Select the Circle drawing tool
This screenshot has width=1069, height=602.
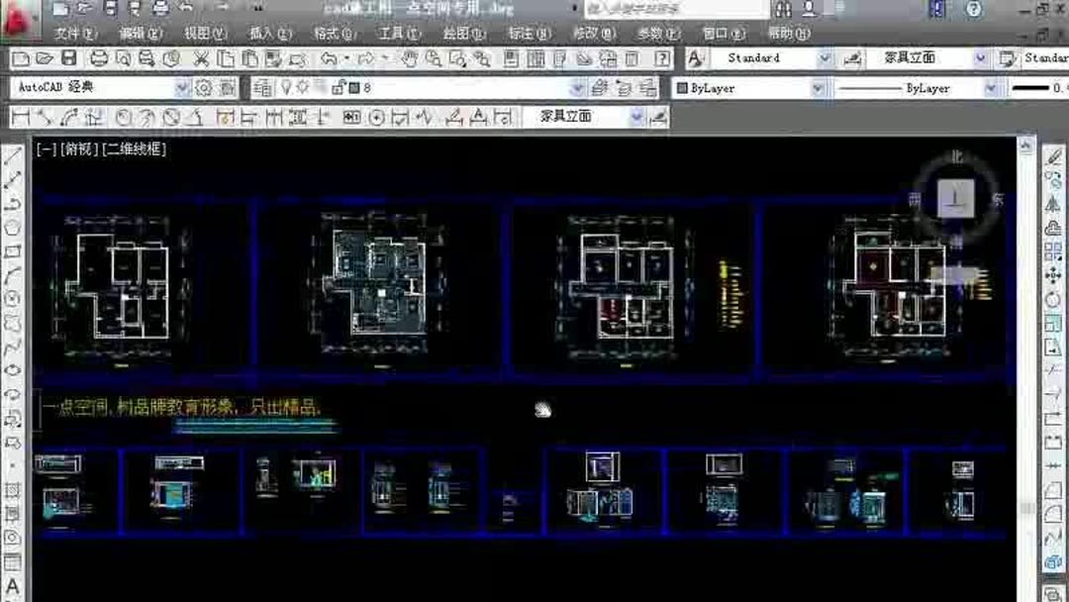[12, 297]
